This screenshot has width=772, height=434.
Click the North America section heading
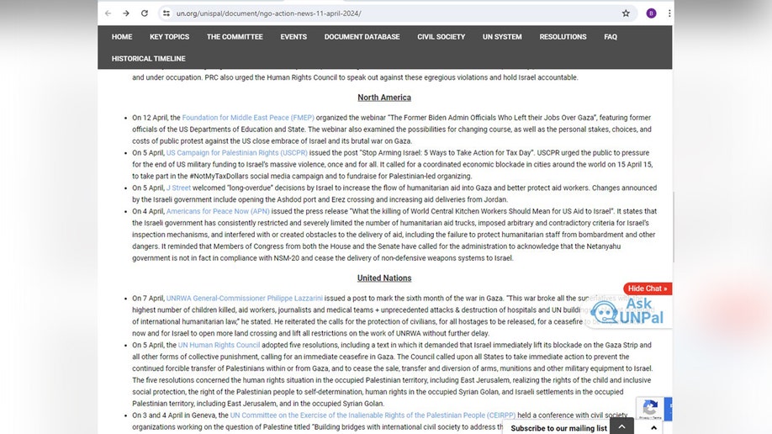click(384, 98)
